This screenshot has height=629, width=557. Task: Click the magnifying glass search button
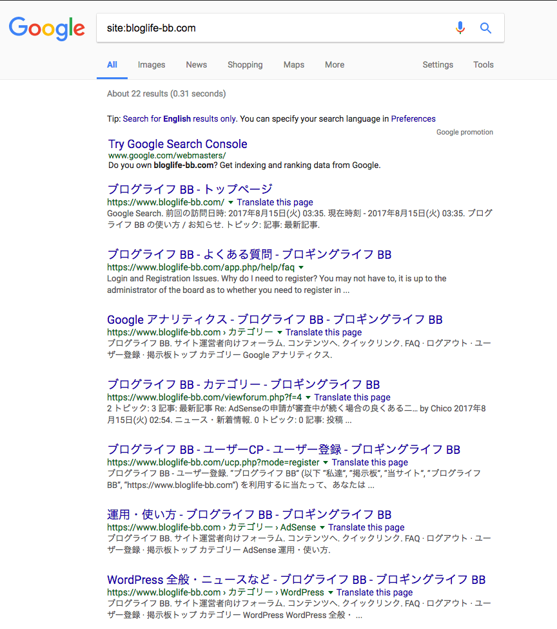(x=485, y=28)
